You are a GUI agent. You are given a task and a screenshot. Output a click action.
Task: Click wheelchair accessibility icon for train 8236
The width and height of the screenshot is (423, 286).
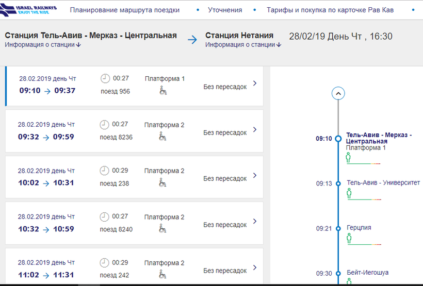coord(162,137)
